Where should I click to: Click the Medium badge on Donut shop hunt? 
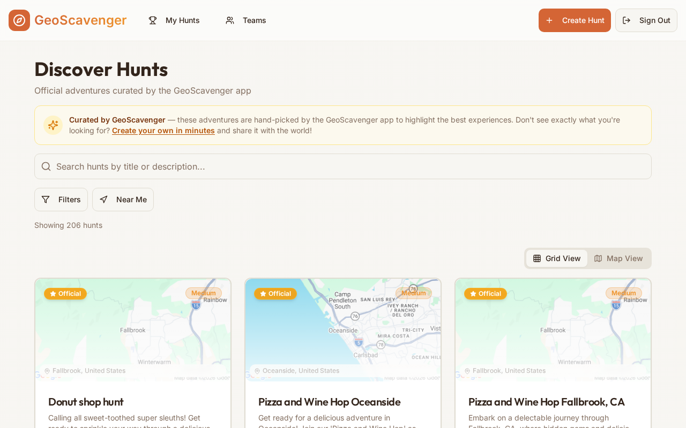tap(204, 293)
